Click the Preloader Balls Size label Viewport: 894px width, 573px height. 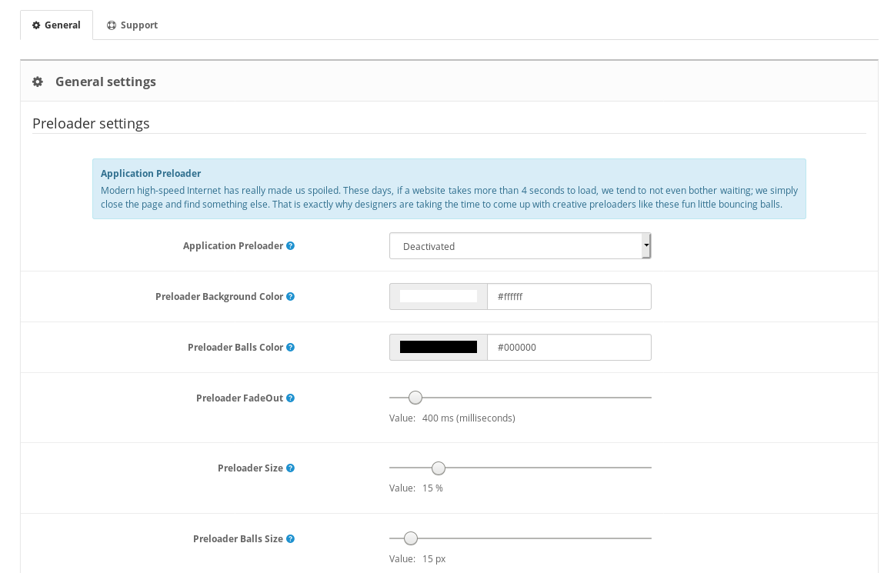point(239,539)
